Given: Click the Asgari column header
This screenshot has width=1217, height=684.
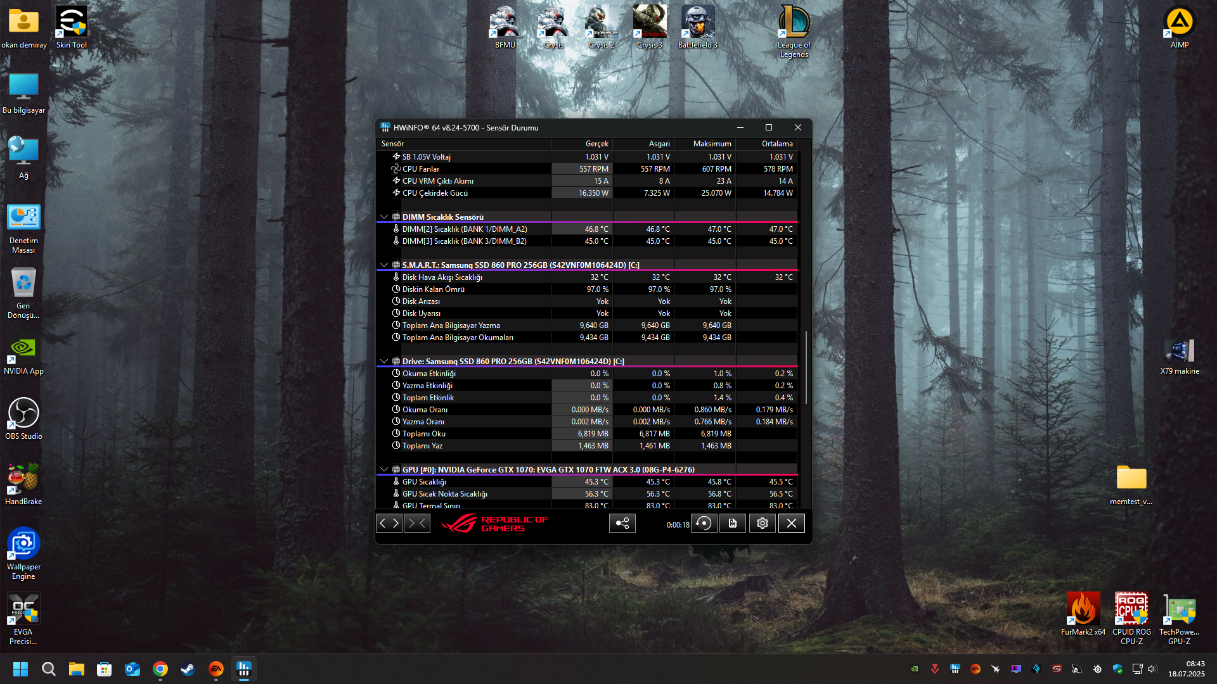Looking at the screenshot, I should click(x=643, y=144).
